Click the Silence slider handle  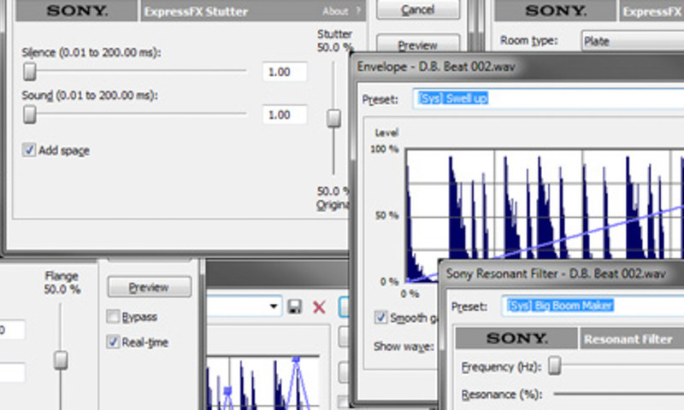pyautogui.click(x=30, y=72)
